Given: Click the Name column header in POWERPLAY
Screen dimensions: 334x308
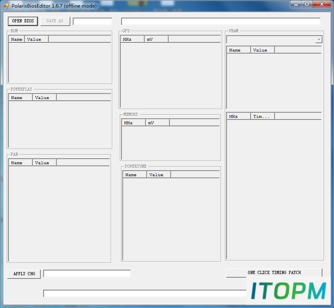Looking at the screenshot, I should coord(20,98).
